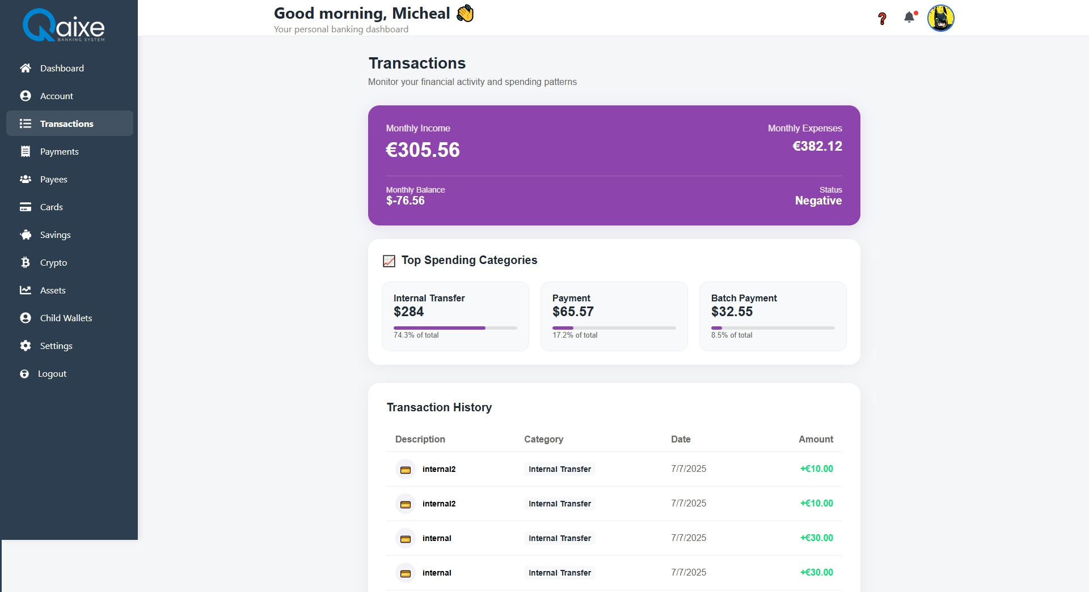Click the Payment $65.57 category card

(614, 316)
